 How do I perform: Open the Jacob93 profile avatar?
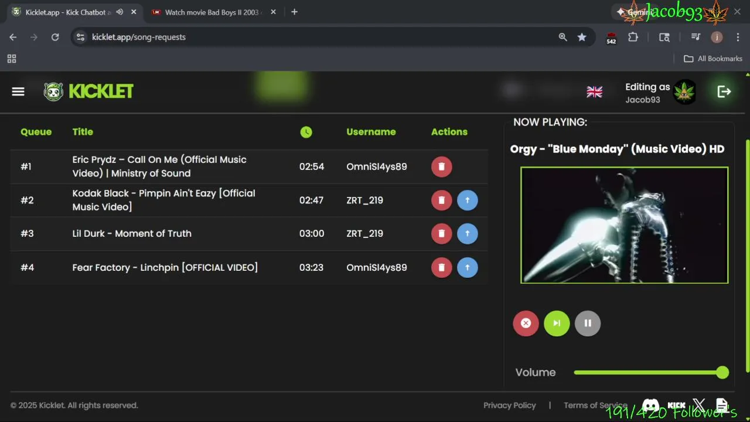click(x=684, y=92)
